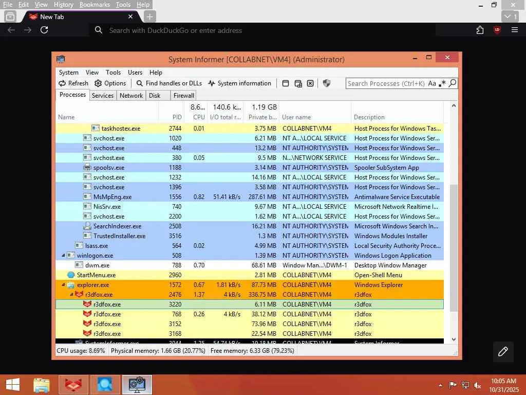Select the Processes tab
526x395 pixels.
(72, 95)
